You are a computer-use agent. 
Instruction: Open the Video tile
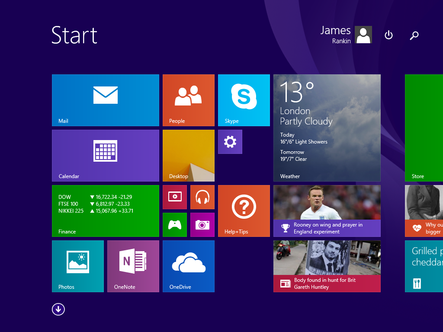(x=175, y=197)
